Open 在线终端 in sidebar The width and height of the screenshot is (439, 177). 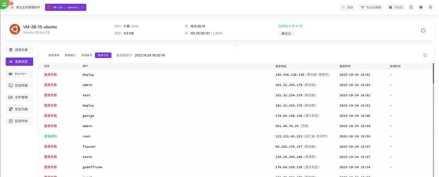[x=20, y=85]
